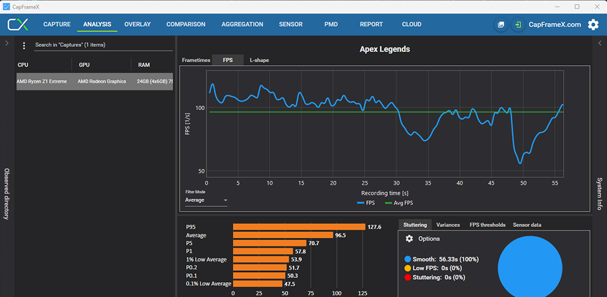Click the CapFrameX logo icon
The image size is (607, 297).
click(18, 25)
